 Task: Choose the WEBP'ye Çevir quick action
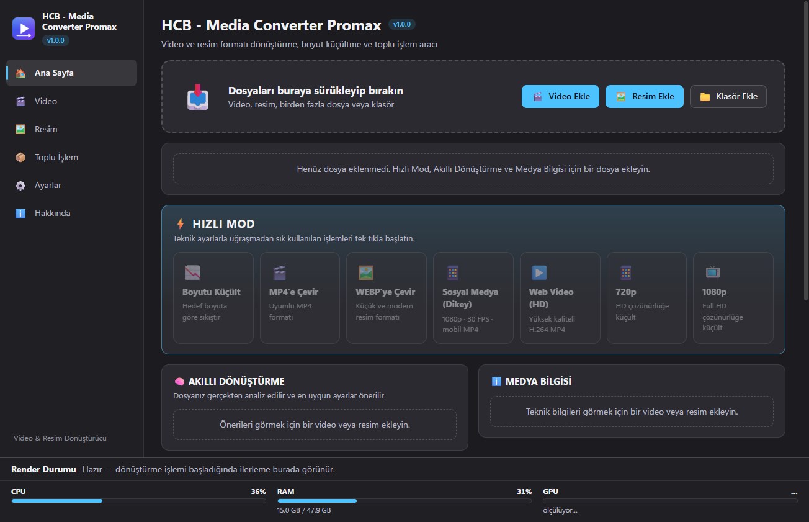tap(387, 298)
